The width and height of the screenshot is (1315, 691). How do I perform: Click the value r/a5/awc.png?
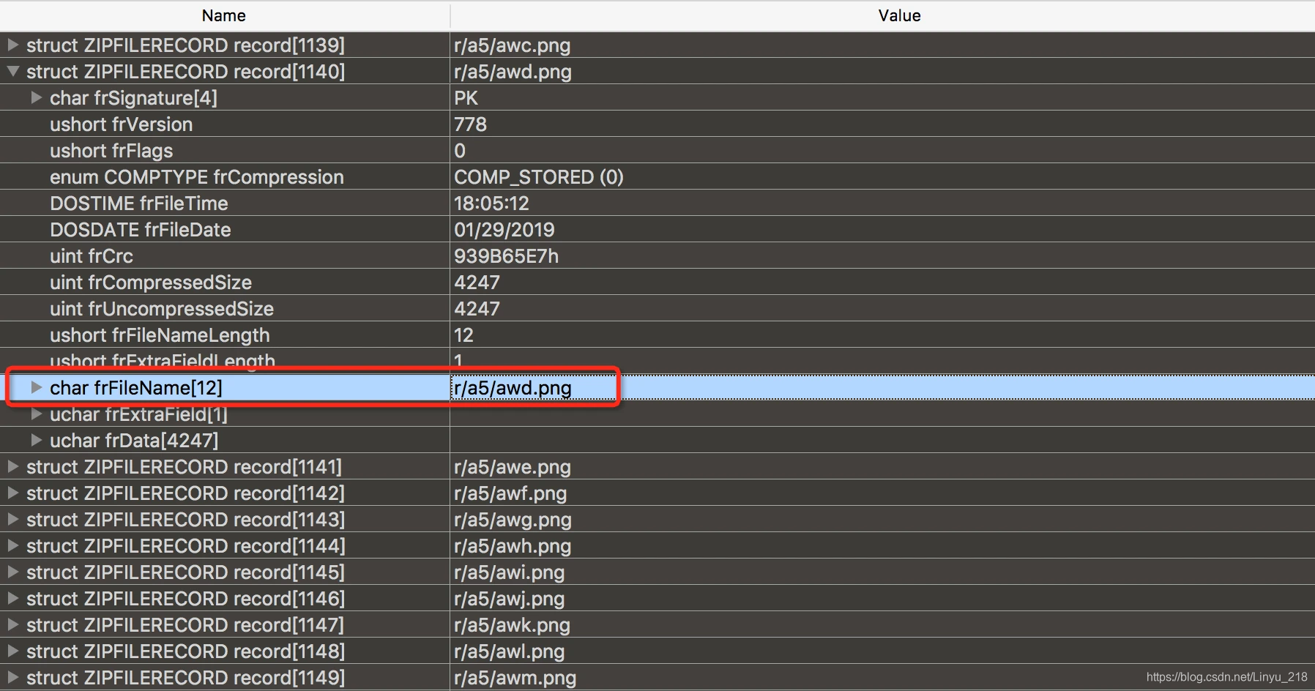(x=513, y=45)
